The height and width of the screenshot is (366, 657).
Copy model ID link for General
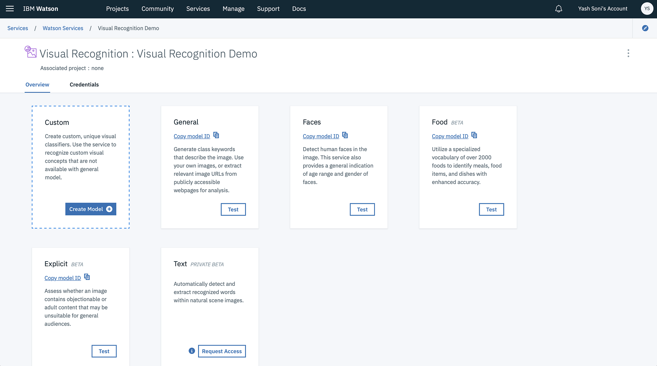click(192, 136)
